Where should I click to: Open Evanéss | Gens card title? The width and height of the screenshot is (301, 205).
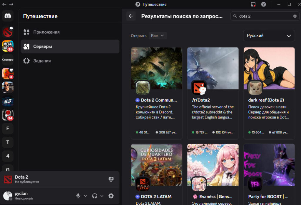(216, 196)
